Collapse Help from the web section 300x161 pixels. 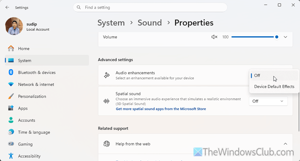(285, 144)
